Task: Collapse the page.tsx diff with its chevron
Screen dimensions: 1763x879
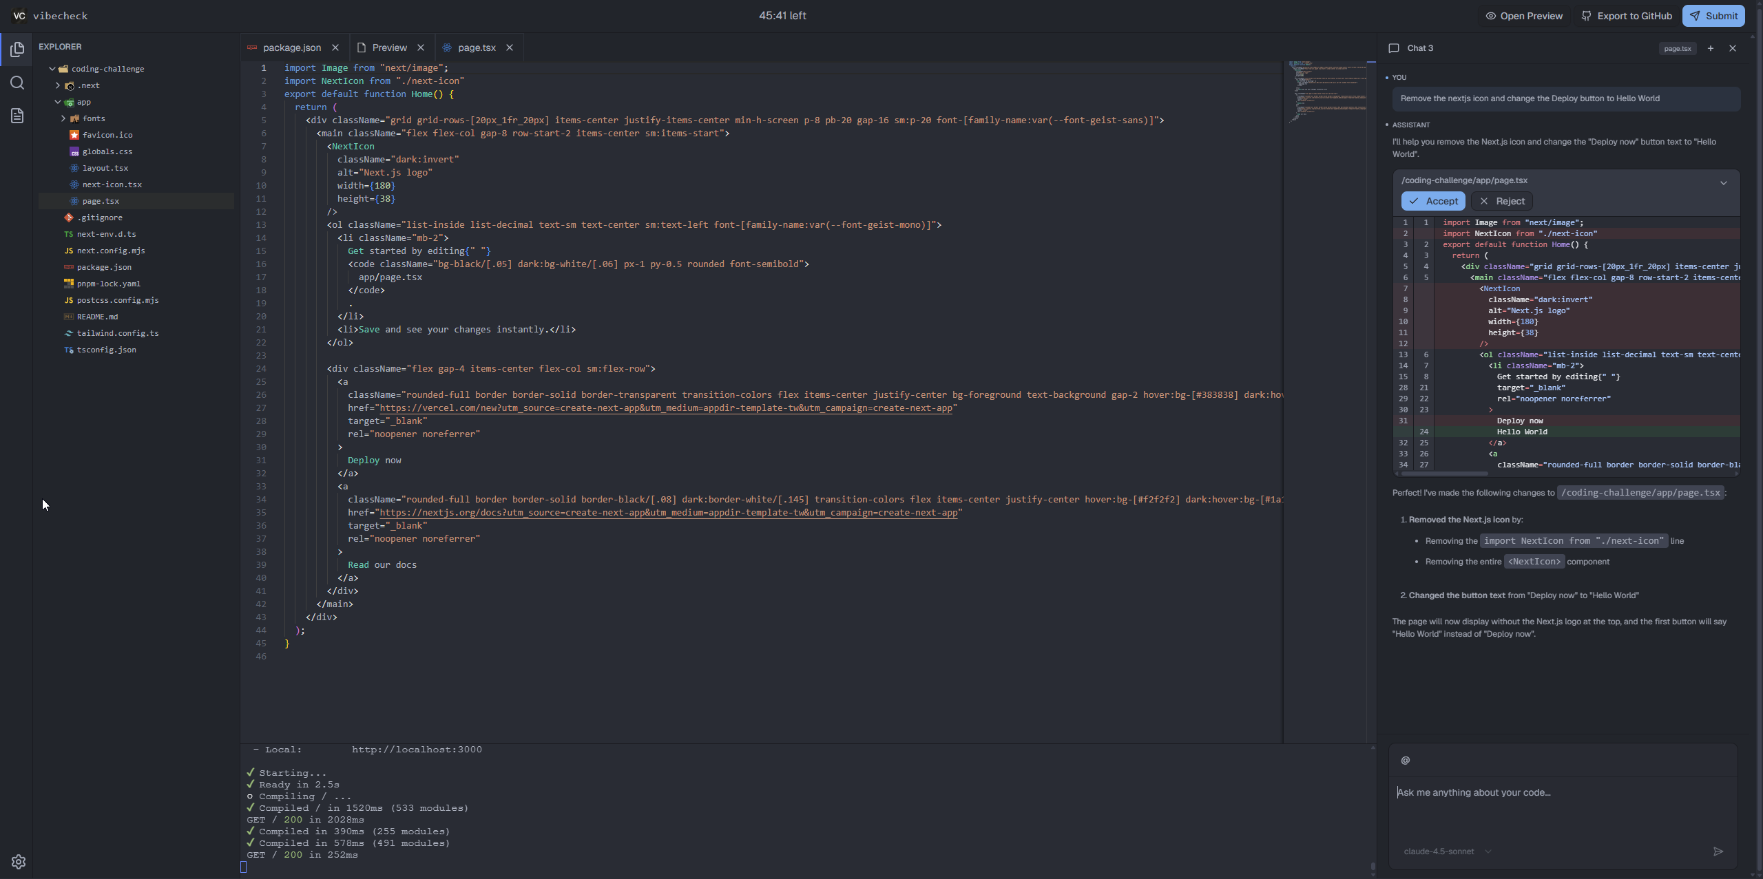Action: point(1724,182)
